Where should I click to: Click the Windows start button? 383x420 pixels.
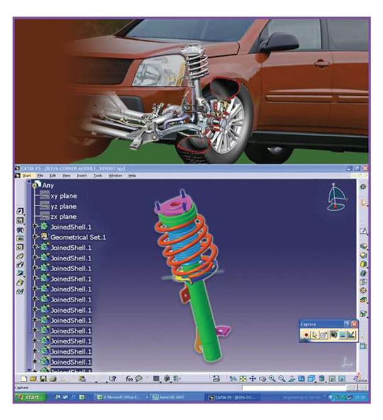point(30,397)
